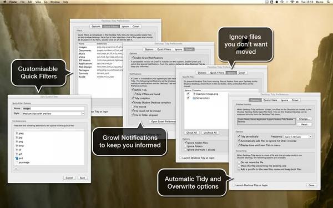
Task: Click the Name field containing Images
Action: (x=53, y=109)
